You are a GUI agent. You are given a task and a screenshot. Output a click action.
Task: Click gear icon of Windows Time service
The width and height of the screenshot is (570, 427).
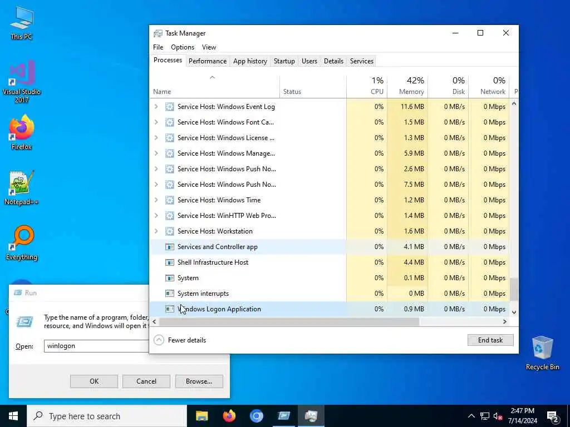[169, 200]
